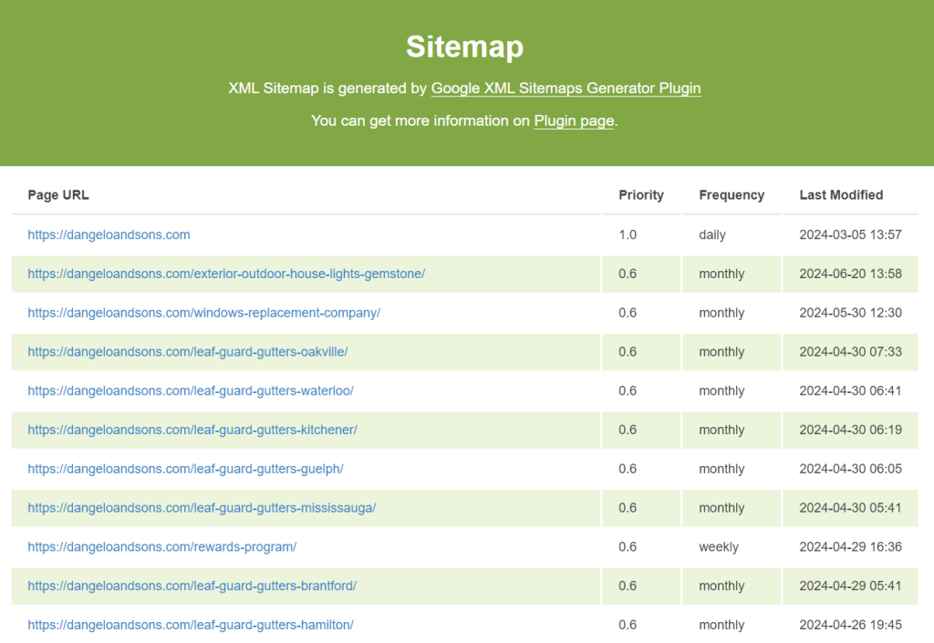The image size is (934, 643).
Task: Click the Last Modified column header
Action: click(x=841, y=194)
